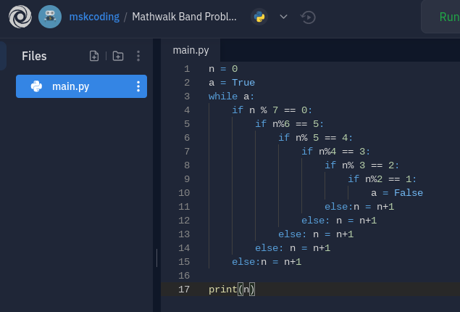Screen dimensions: 460x312
Task: Visit the mskcoding profile link
Action: click(94, 17)
